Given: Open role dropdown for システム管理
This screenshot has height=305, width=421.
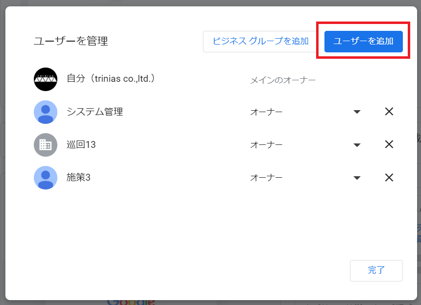Looking at the screenshot, I should pyautogui.click(x=357, y=112).
